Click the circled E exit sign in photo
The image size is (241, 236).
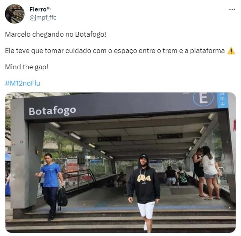pos(203,98)
